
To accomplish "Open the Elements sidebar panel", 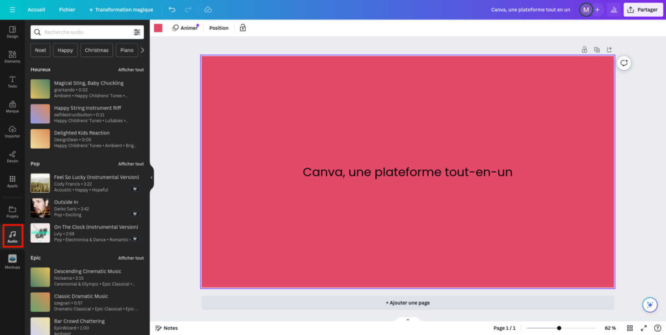I will tap(12, 57).
